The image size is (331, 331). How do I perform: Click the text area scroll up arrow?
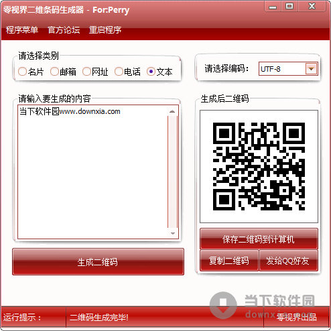tap(172, 111)
